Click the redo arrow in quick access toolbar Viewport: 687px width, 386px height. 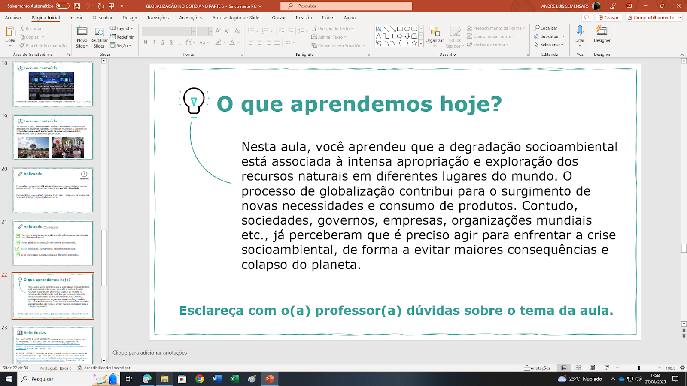click(x=101, y=6)
